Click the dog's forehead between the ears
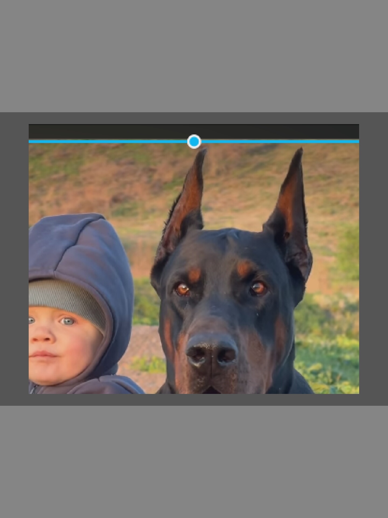The height and width of the screenshot is (518, 388). point(232,248)
